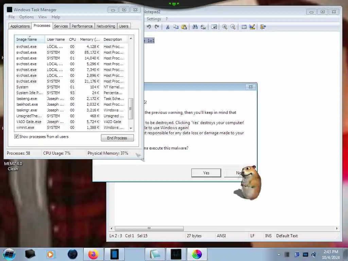348x261 pixels.
Task: Click Yes in the malware warning dialog
Action: click(x=206, y=173)
